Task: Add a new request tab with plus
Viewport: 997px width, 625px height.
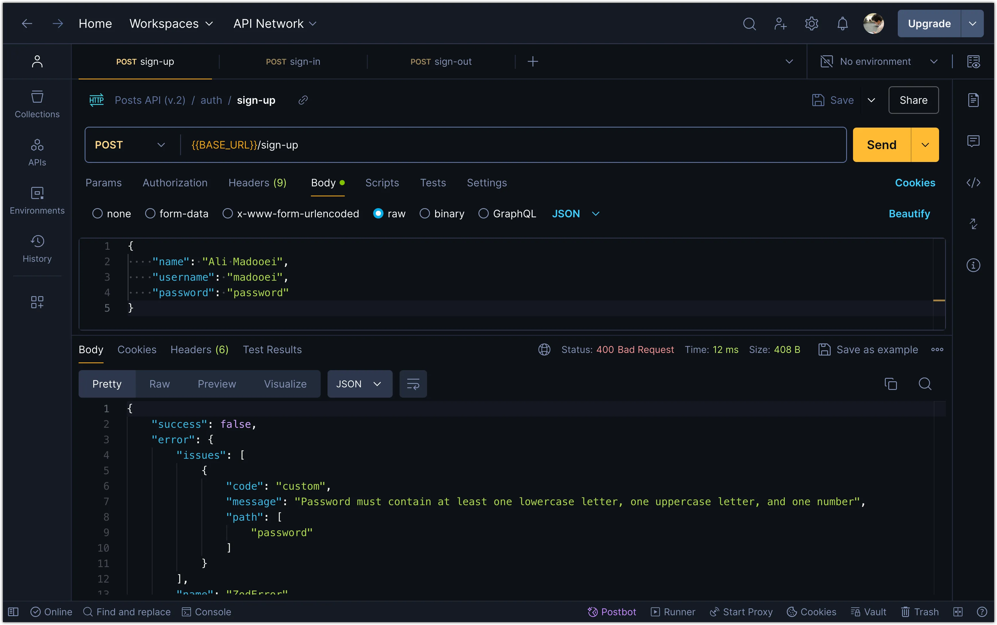Action: pyautogui.click(x=533, y=61)
